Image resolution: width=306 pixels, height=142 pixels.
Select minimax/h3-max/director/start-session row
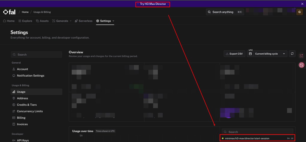(x=258, y=138)
